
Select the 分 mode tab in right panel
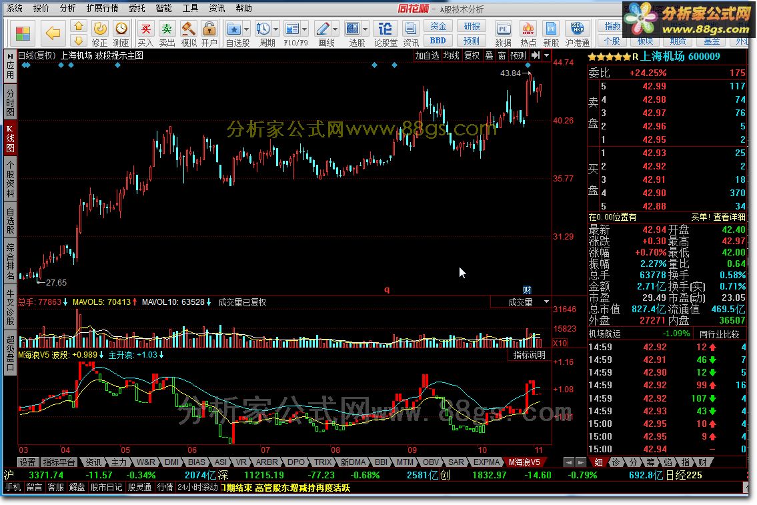pos(634,462)
